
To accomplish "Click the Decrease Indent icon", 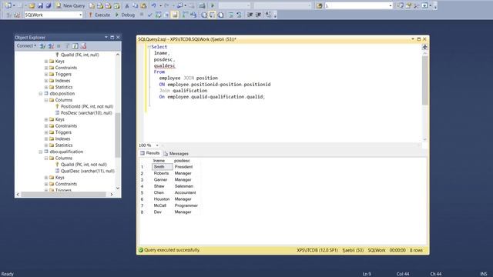I will (250, 15).
